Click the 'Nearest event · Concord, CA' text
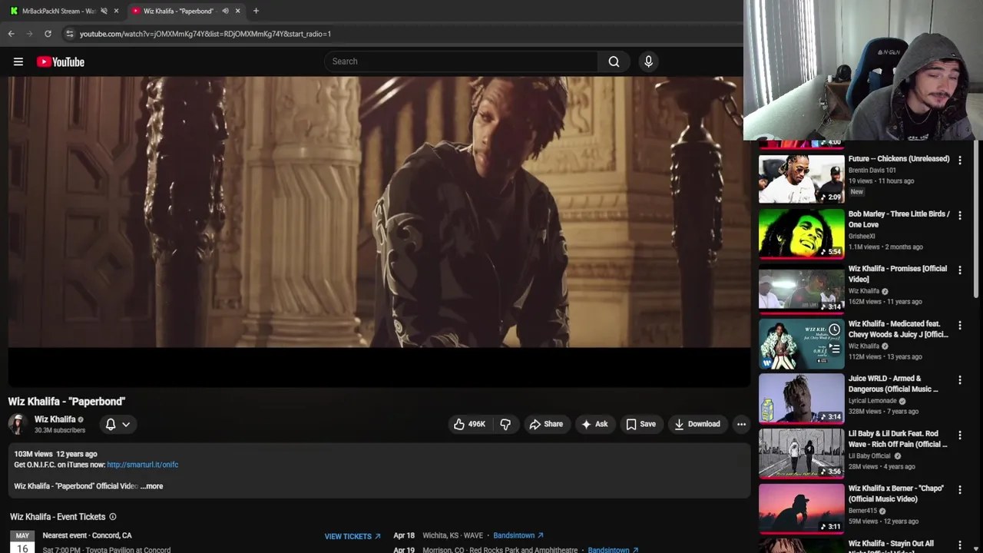 87,535
